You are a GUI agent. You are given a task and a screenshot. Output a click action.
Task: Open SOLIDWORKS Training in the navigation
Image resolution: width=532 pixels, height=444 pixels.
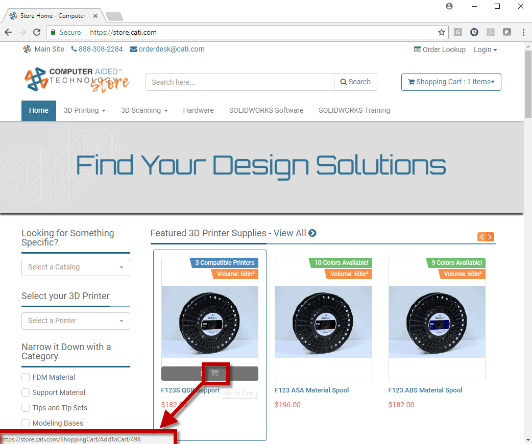(x=354, y=111)
